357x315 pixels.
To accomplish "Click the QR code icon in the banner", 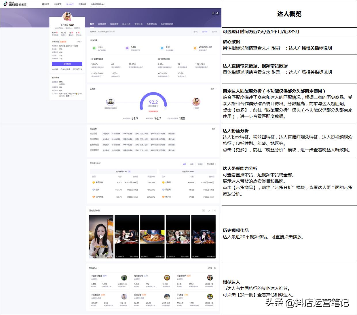I will click(213, 13).
